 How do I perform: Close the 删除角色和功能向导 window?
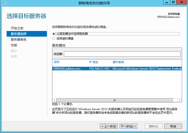pyautogui.click(x=181, y=2)
